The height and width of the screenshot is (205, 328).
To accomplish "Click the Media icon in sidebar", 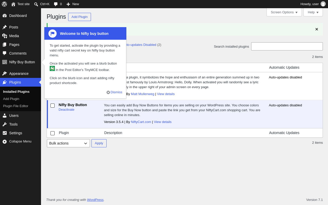I will [5, 36].
